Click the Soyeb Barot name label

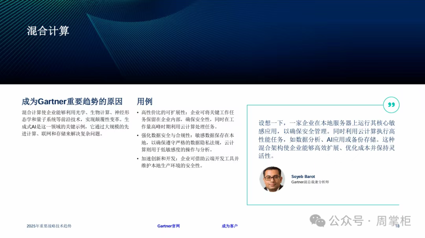(303, 177)
